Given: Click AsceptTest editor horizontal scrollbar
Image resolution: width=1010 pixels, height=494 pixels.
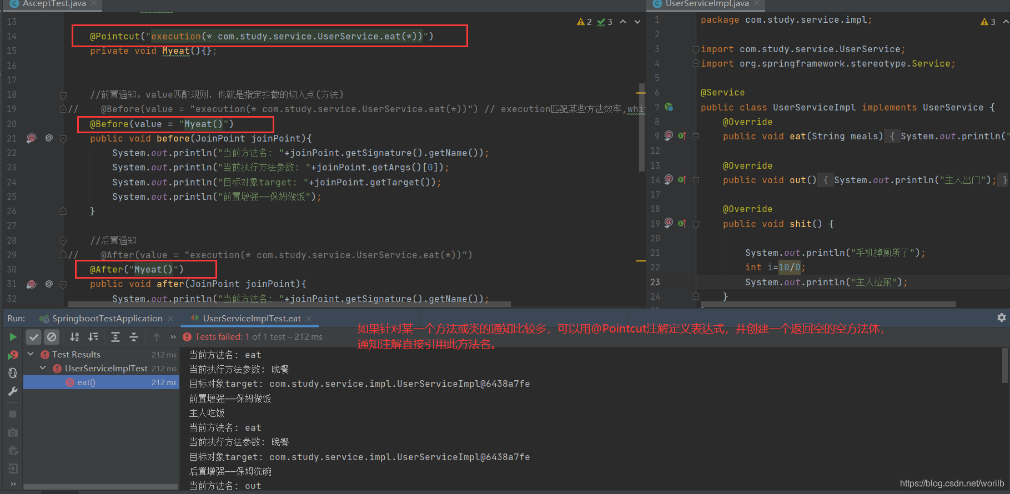Looking at the screenshot, I should [289, 304].
